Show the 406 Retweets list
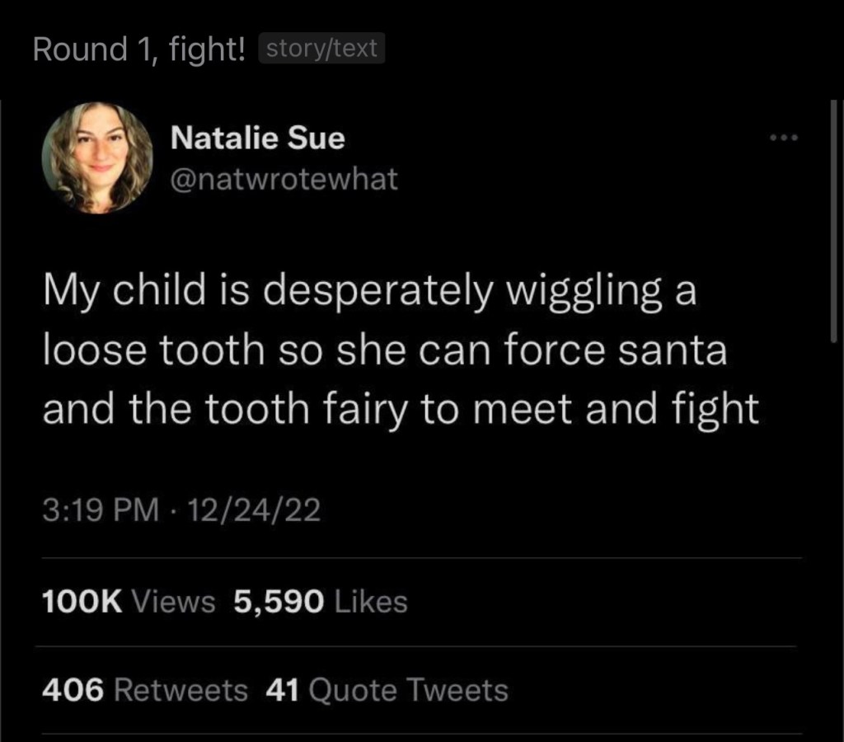Image resolution: width=844 pixels, height=742 pixels. (145, 690)
